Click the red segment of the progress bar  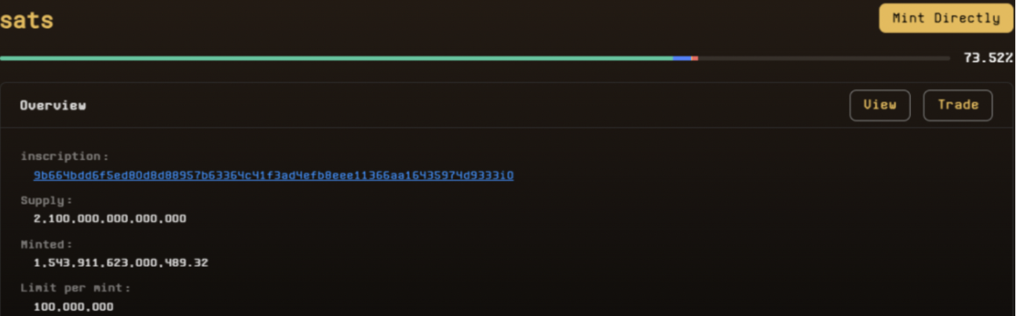(695, 58)
